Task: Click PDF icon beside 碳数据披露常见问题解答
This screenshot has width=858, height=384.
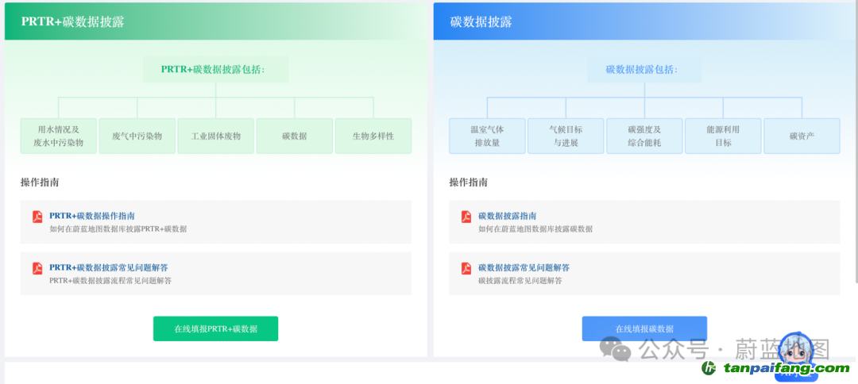Action: (466, 268)
